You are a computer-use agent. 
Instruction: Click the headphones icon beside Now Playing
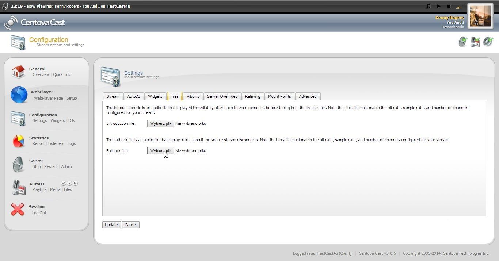[5, 6]
